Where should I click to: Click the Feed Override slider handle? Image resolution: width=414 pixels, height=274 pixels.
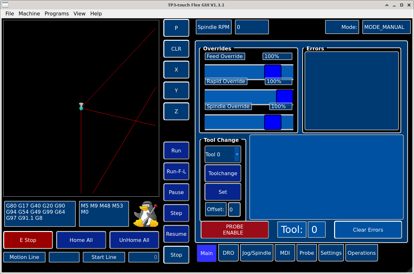tap(272, 72)
